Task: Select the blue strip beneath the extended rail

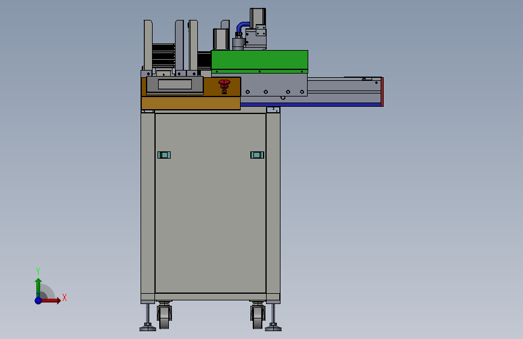Action: click(x=311, y=105)
